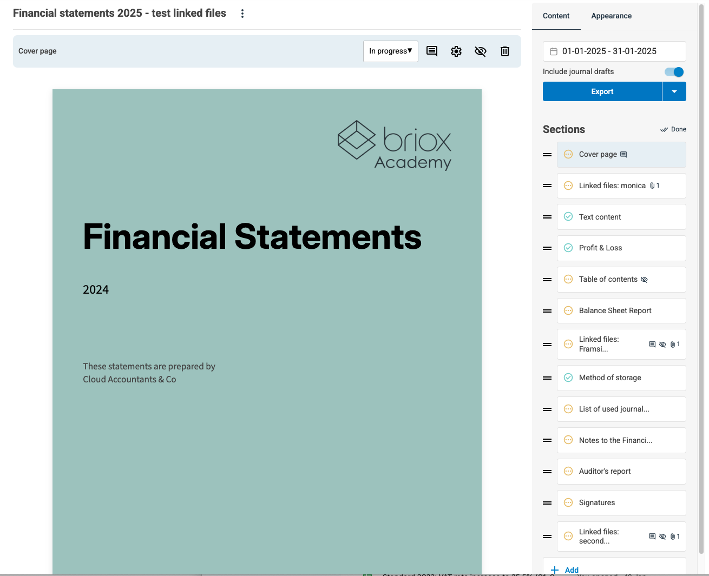This screenshot has width=709, height=576.
Task: Open the In progress status dropdown
Action: (390, 51)
